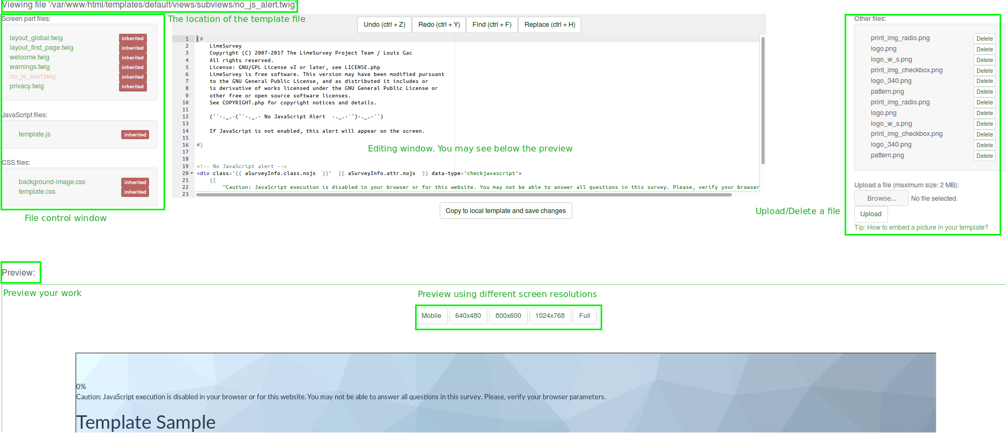Open welcome.twig screen part file

pos(29,57)
